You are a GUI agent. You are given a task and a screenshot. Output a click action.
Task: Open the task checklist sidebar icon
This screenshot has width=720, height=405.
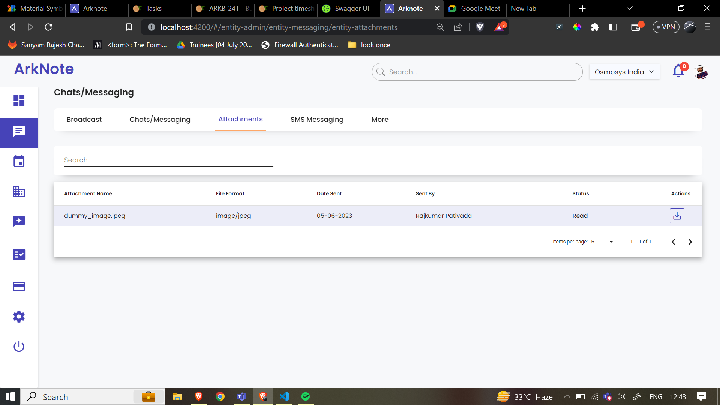click(x=19, y=254)
